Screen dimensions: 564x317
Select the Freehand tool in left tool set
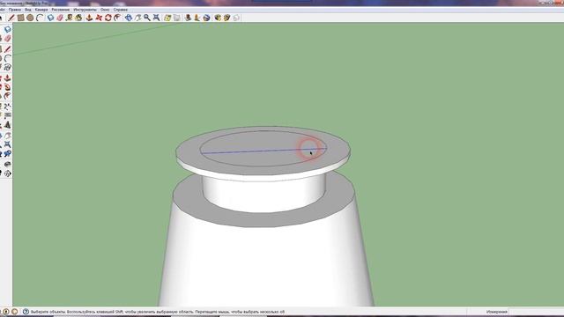[x=8, y=67]
